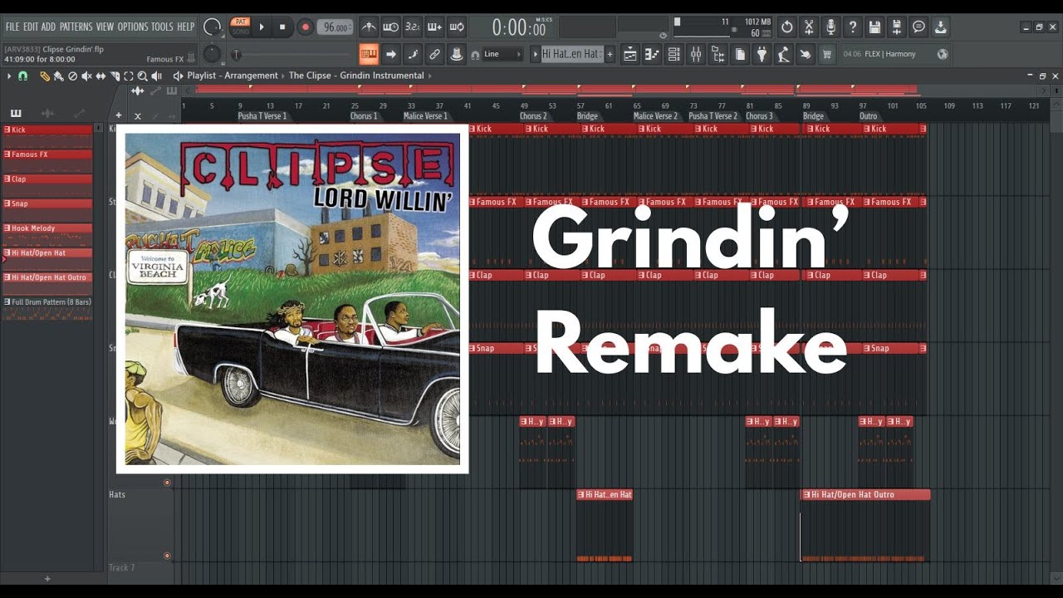Click the undo history icon
The width and height of the screenshot is (1063, 598).
coord(787,27)
